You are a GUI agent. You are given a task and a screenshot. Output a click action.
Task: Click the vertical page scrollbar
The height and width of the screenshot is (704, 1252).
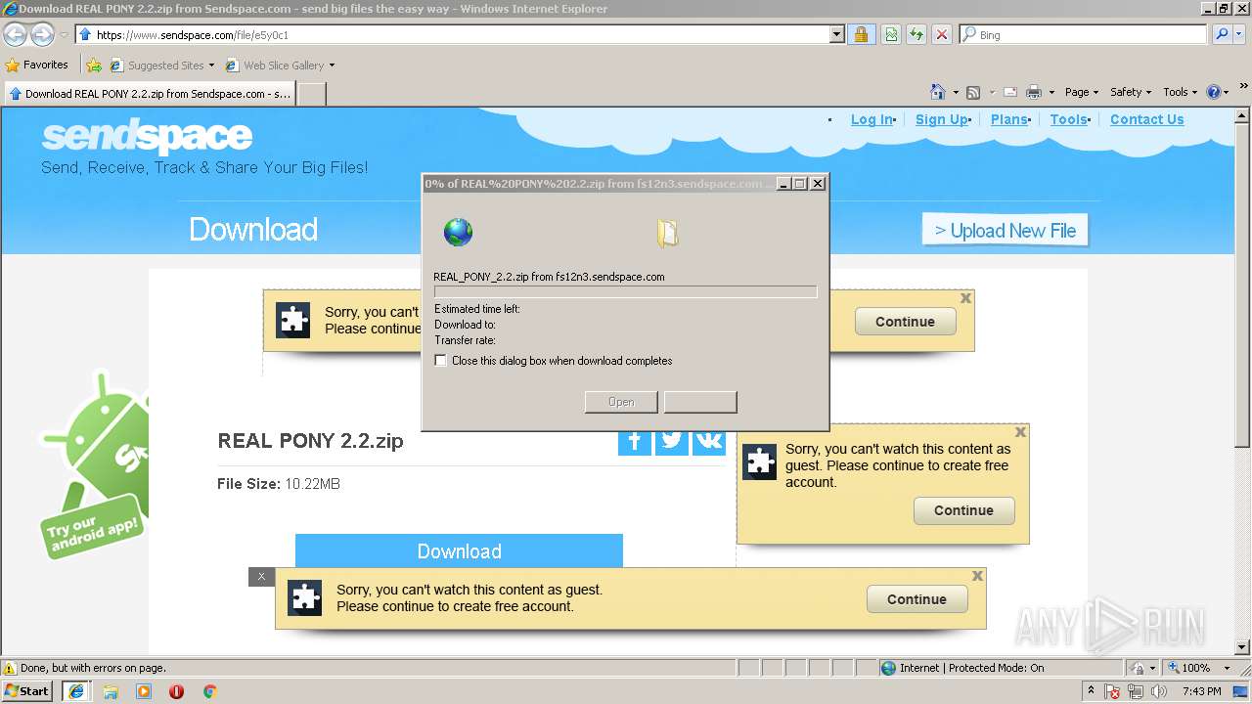1243,381
